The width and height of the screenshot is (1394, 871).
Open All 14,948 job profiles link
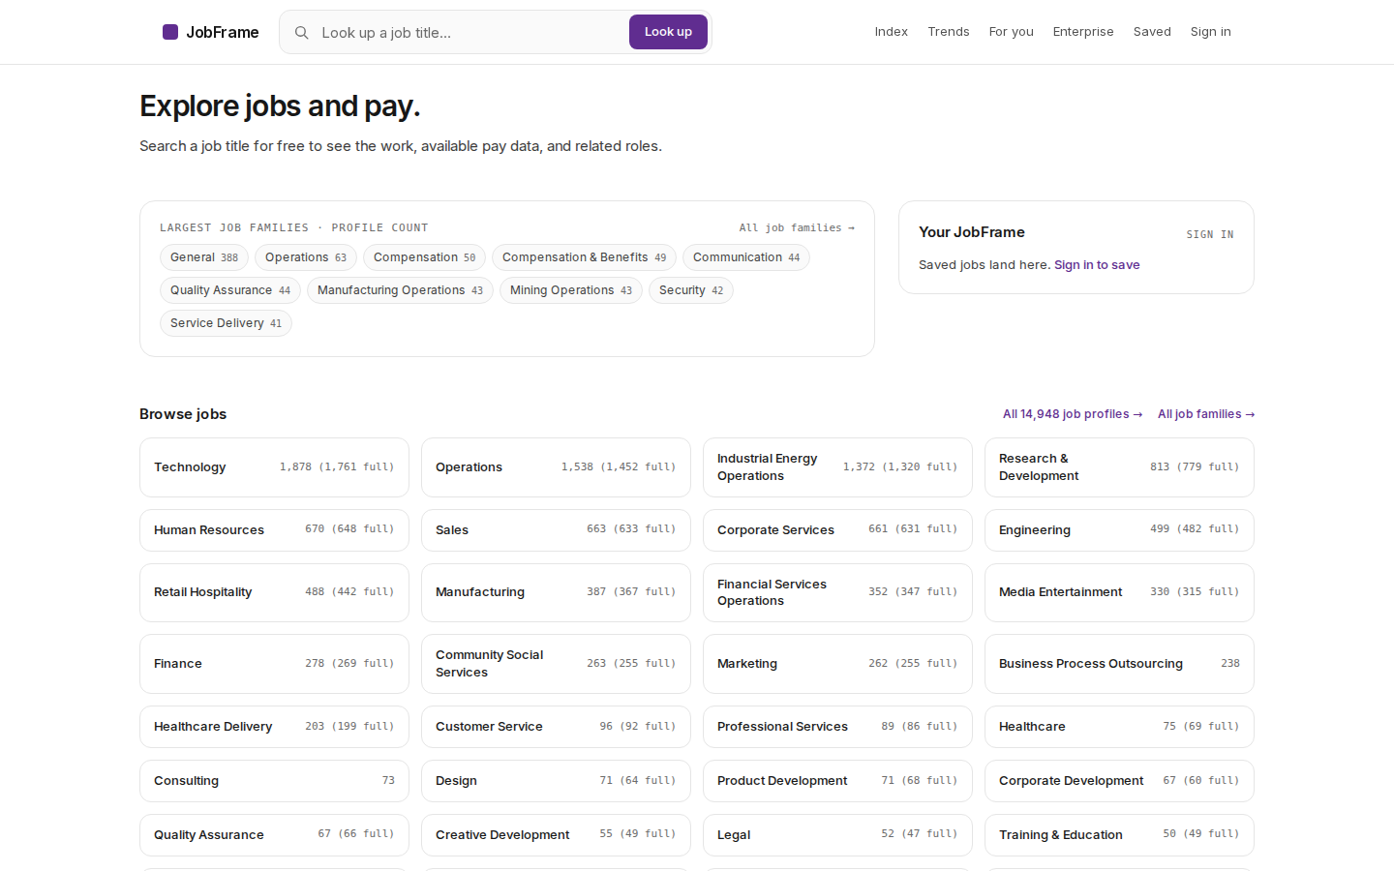1073,414
